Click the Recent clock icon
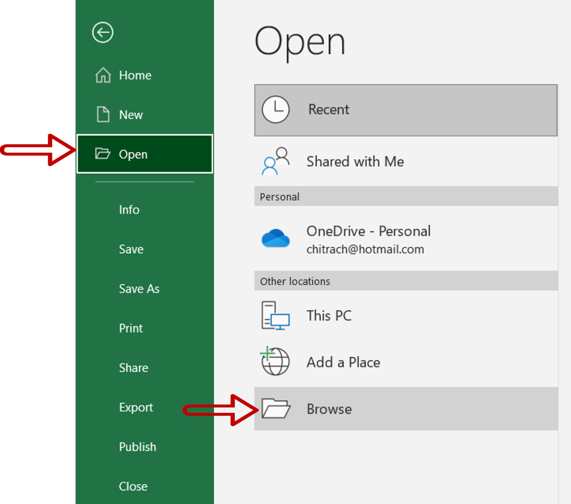The width and height of the screenshot is (571, 504). point(275,109)
